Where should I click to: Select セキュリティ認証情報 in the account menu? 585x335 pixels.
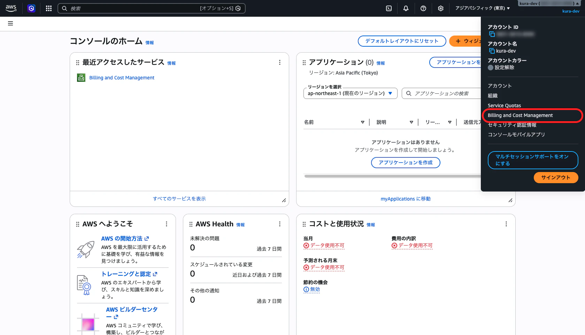pyautogui.click(x=512, y=125)
